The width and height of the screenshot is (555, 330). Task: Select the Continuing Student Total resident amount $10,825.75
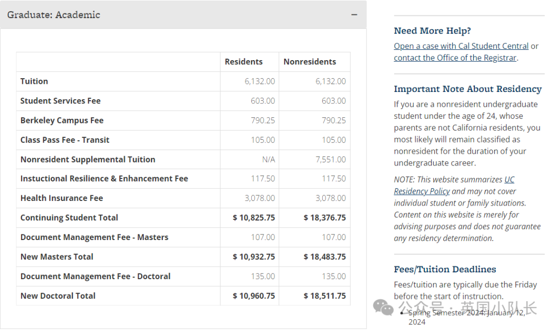(253, 218)
